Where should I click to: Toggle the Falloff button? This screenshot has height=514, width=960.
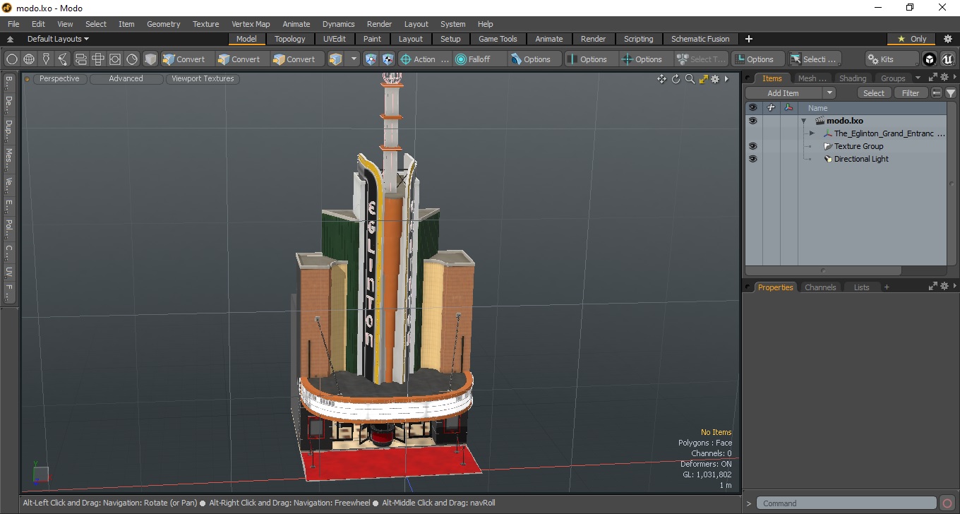(479, 59)
